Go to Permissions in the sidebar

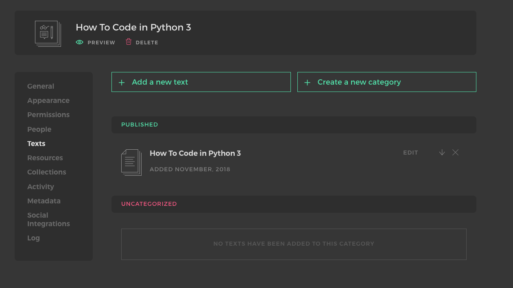click(48, 115)
